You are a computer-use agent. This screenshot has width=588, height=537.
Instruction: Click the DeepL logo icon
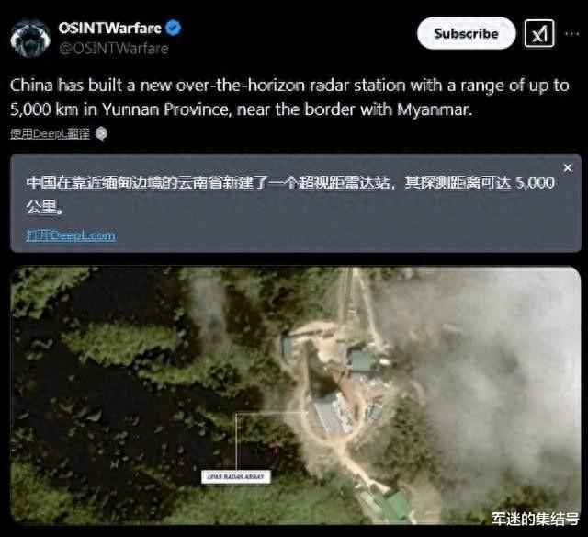(101, 133)
